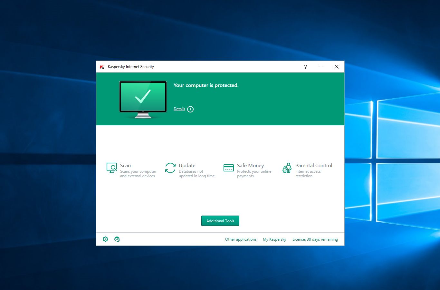Click 'Databases not updated in long time' text
Screen dimensions: 440x290
click(197, 174)
